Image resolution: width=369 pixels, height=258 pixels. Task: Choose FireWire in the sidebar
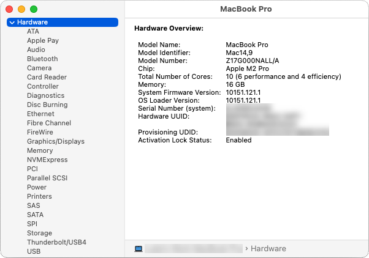(40, 132)
